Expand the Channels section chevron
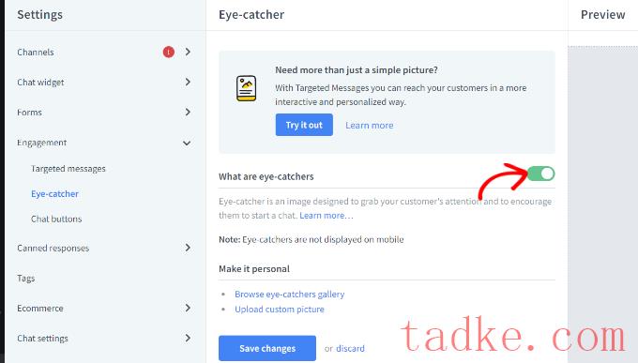The width and height of the screenshot is (638, 363). [x=188, y=52]
